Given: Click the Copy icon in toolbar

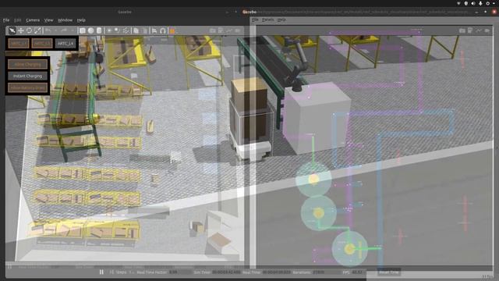Looking at the screenshot, I should [x=136, y=30].
